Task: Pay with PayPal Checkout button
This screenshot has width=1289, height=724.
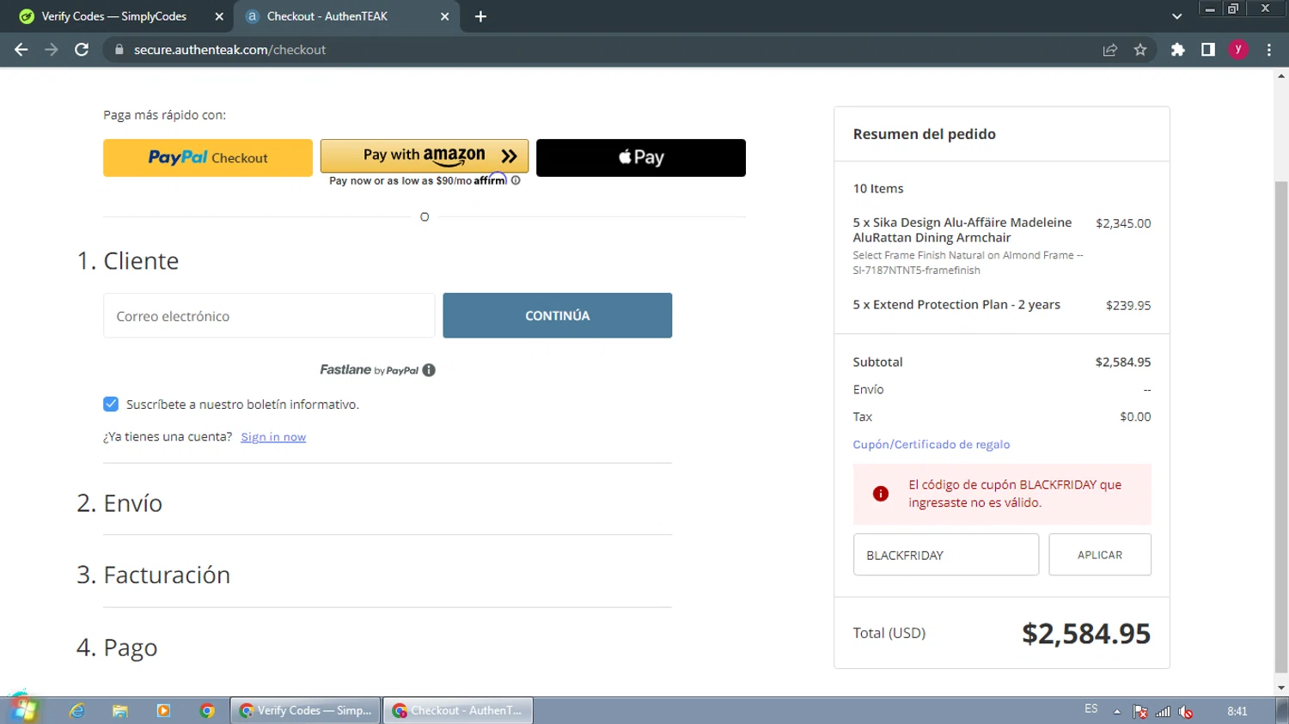Action: pyautogui.click(x=208, y=158)
